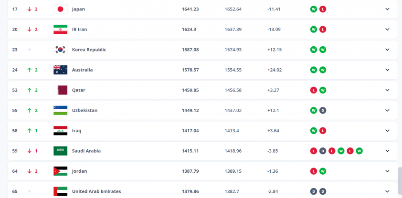Image resolution: width=402 pixels, height=198 pixels.
Task: Click Uzbekistan's grey D match badge
Action: coord(323,110)
